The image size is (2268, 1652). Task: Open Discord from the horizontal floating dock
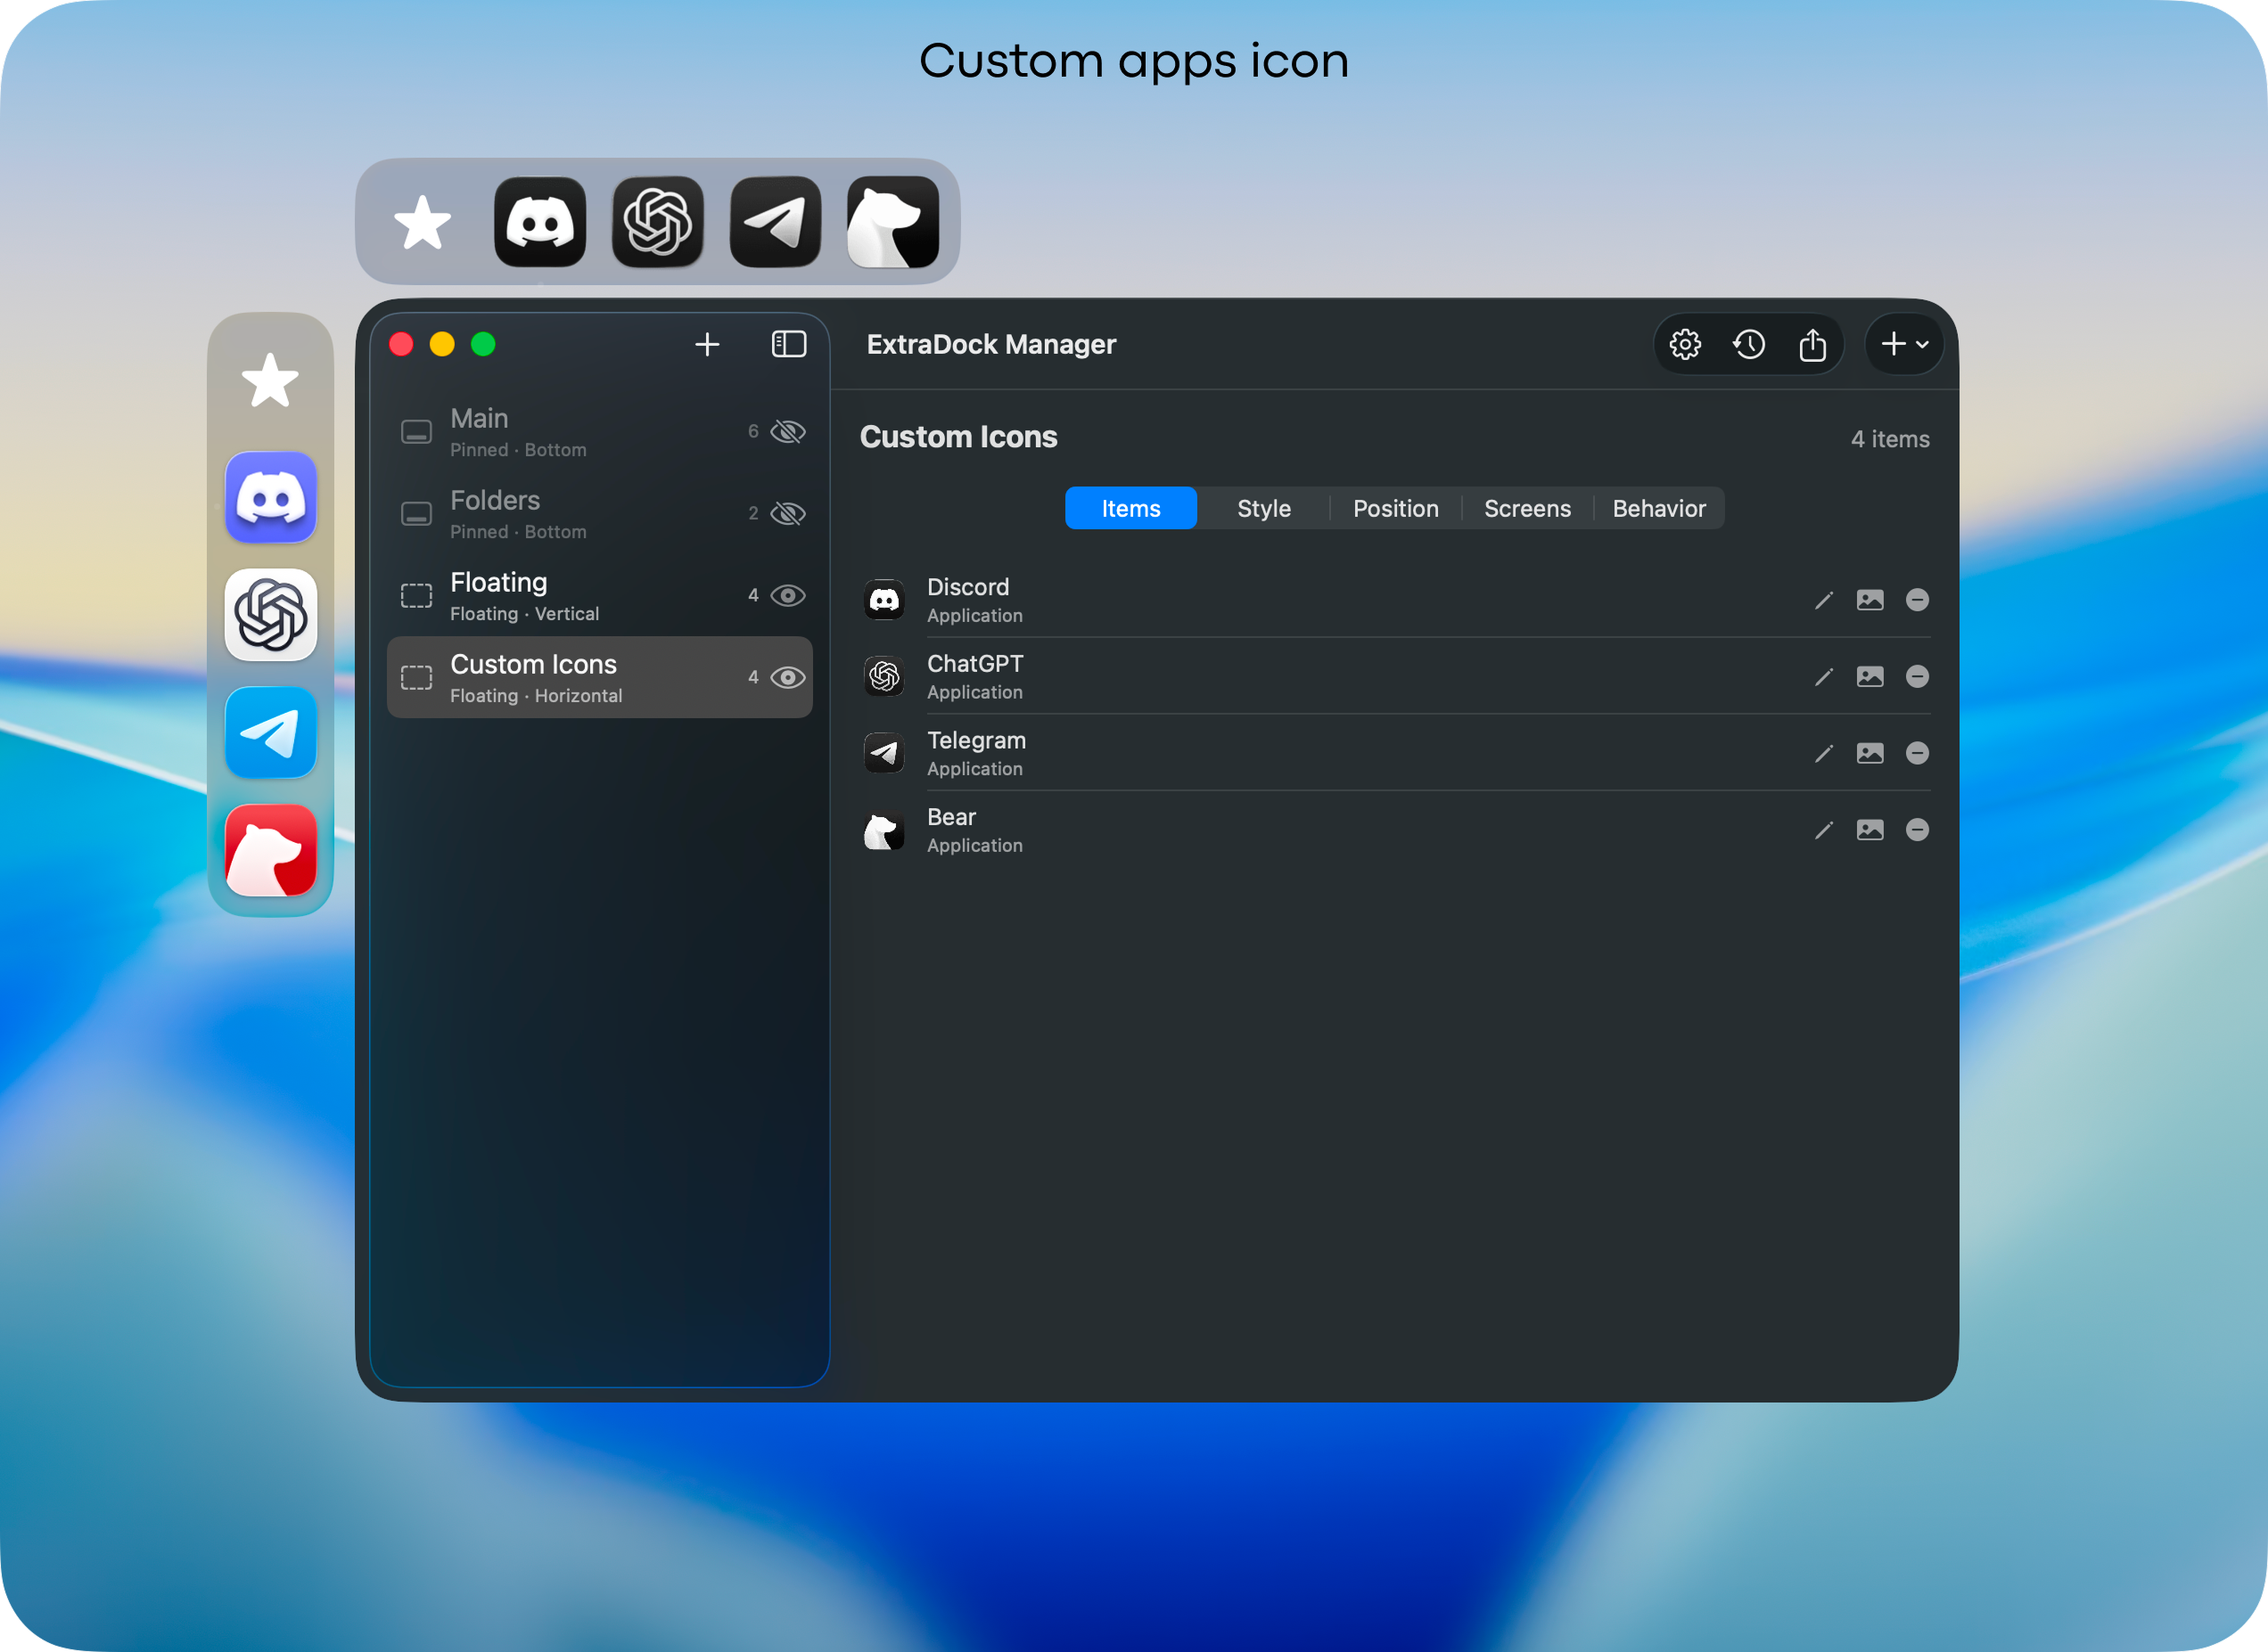tap(539, 222)
